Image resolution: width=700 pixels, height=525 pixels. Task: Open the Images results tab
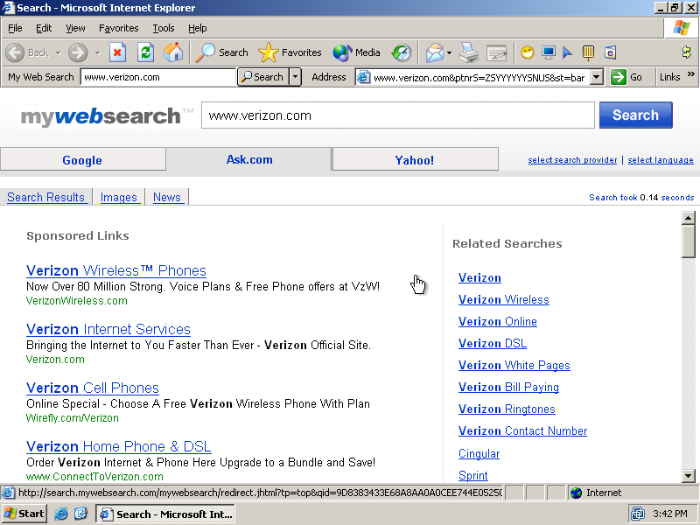pos(119,198)
